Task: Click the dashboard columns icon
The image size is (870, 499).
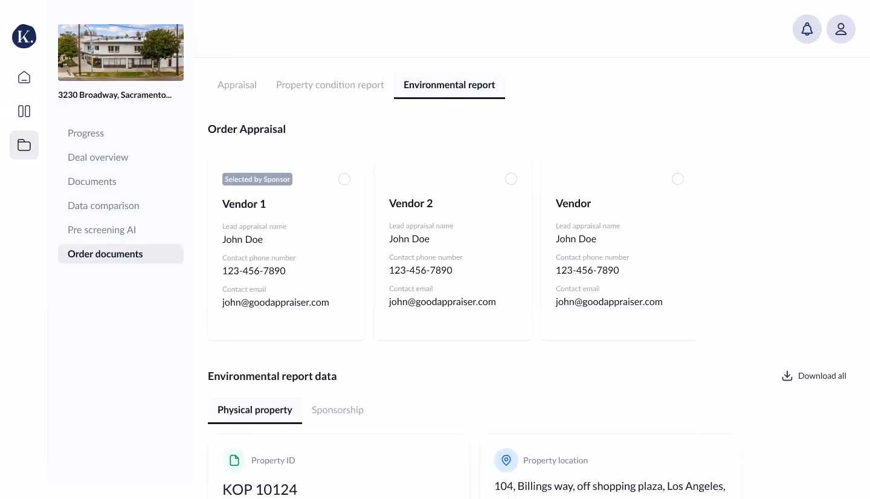Action: pyautogui.click(x=24, y=111)
